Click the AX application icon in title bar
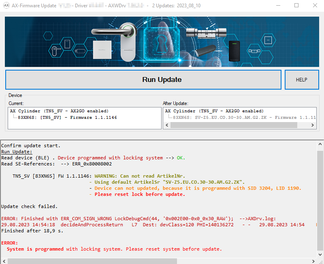Screen dimensions: 324x264 [x=6, y=6]
